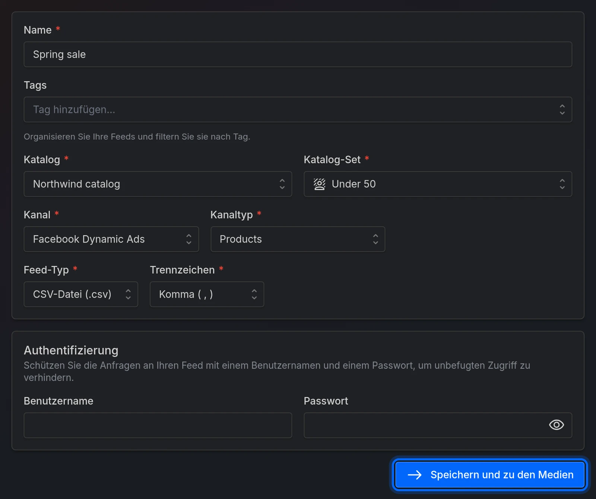Open the Kanal dropdown showing Facebook Dynamic Ads
The height and width of the screenshot is (499, 596).
(111, 239)
